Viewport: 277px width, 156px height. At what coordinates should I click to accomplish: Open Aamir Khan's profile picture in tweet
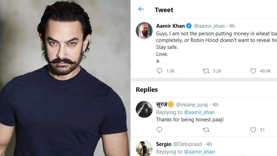point(144,31)
